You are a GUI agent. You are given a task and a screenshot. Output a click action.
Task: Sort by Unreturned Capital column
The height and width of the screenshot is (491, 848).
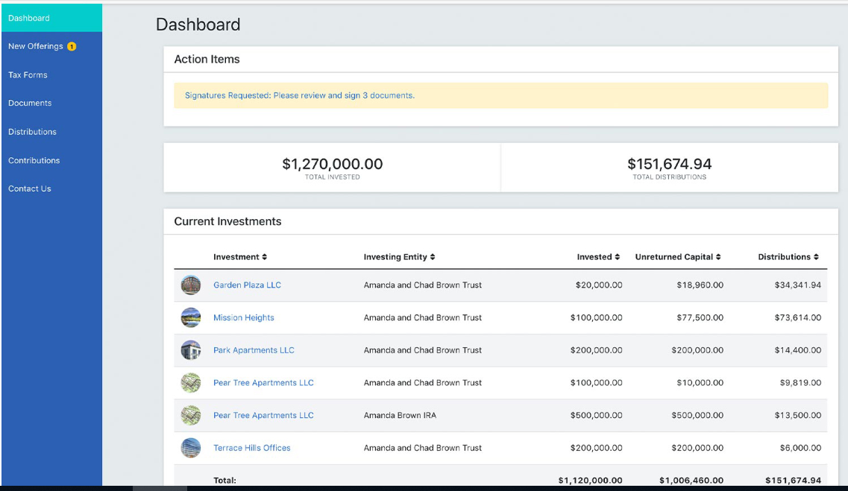point(718,257)
